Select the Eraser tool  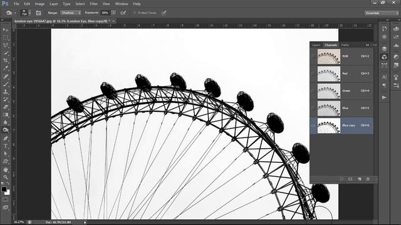click(6, 107)
